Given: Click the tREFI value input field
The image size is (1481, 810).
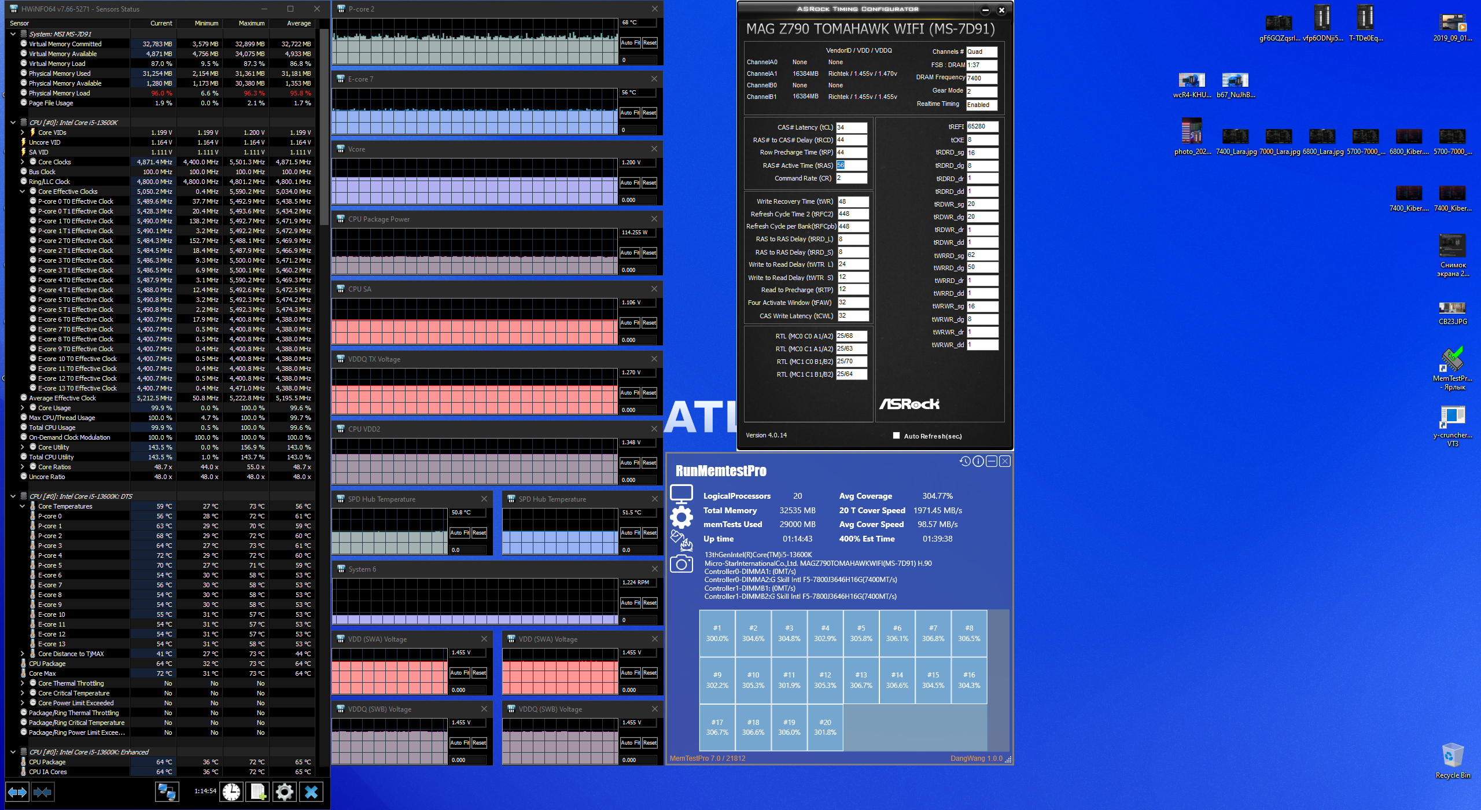Looking at the screenshot, I should [982, 127].
